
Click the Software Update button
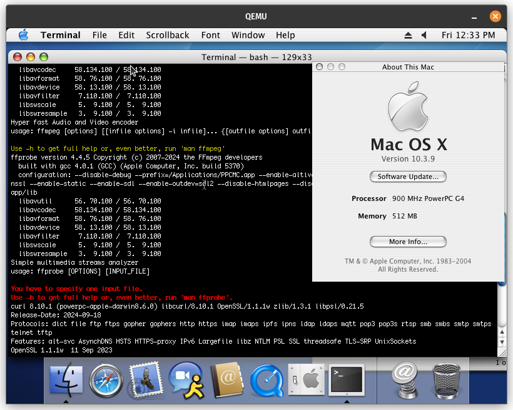[408, 177]
